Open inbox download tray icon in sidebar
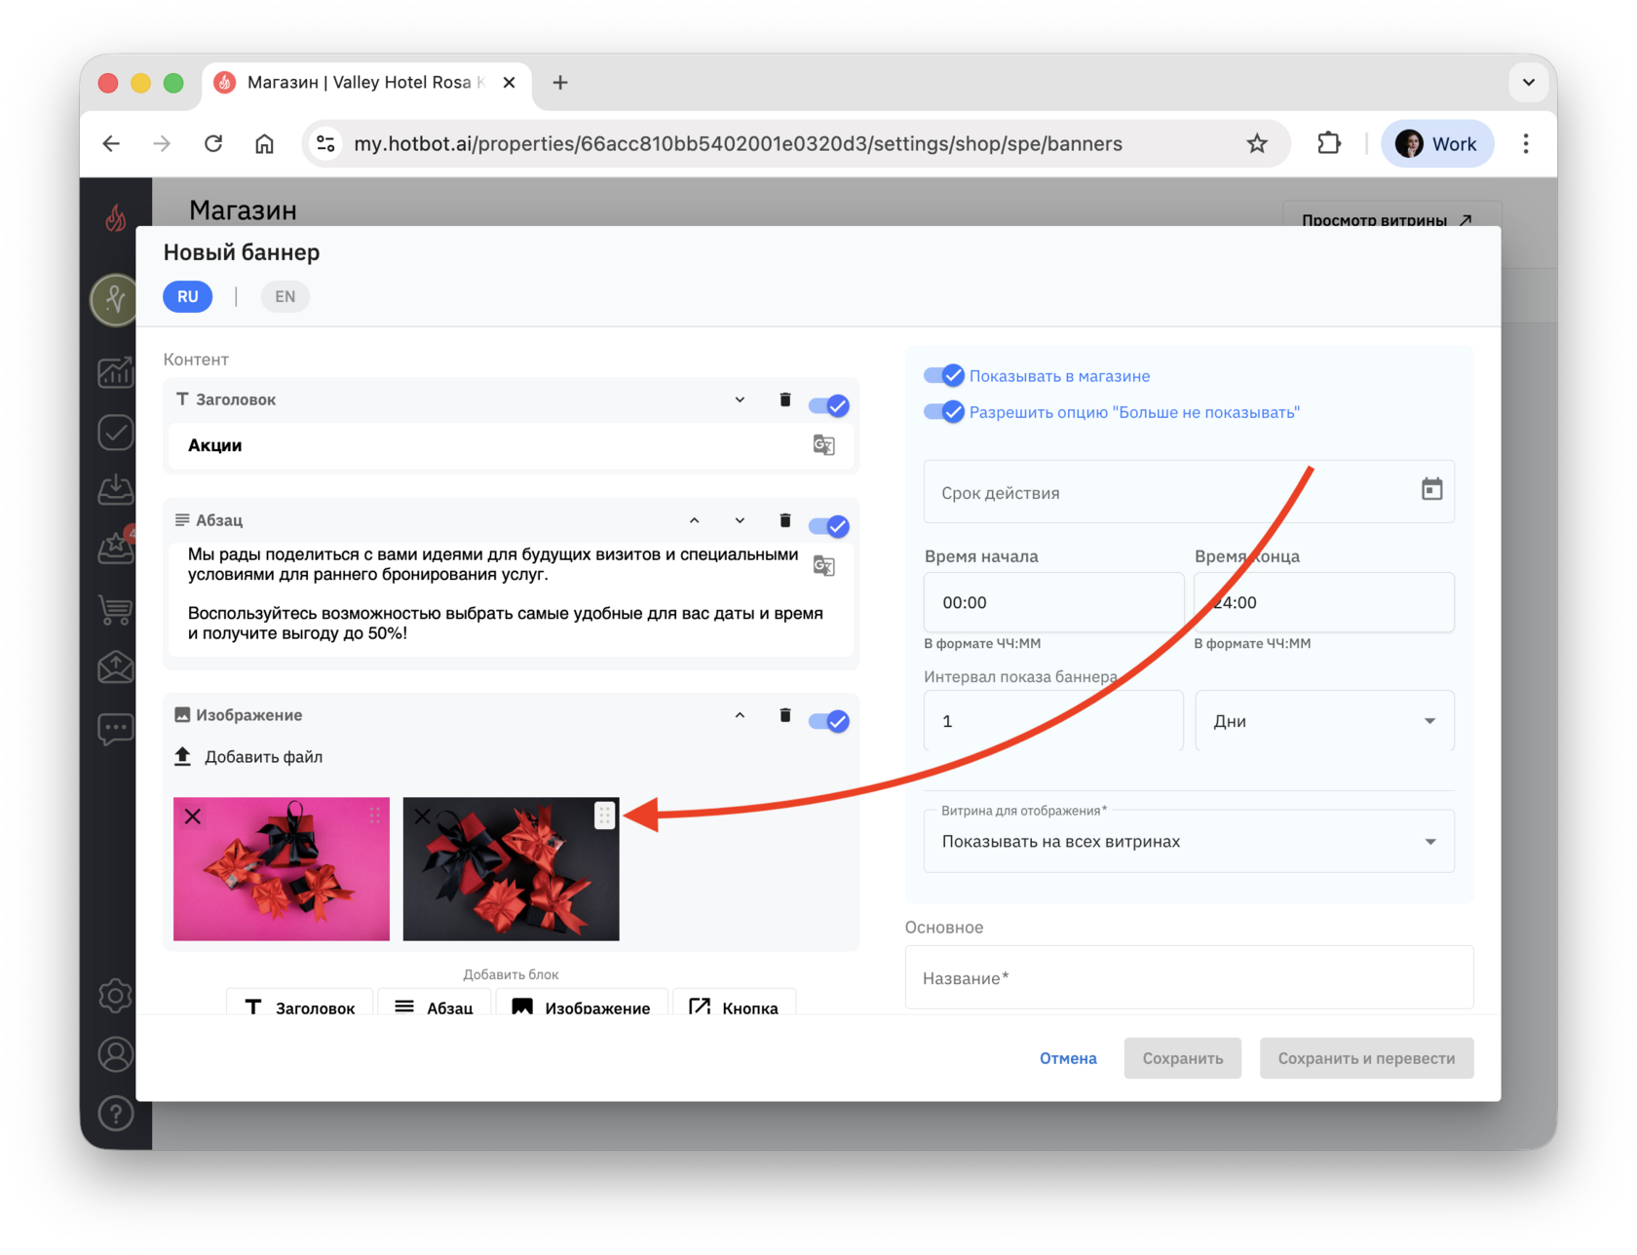The width and height of the screenshot is (1637, 1255). click(x=115, y=489)
